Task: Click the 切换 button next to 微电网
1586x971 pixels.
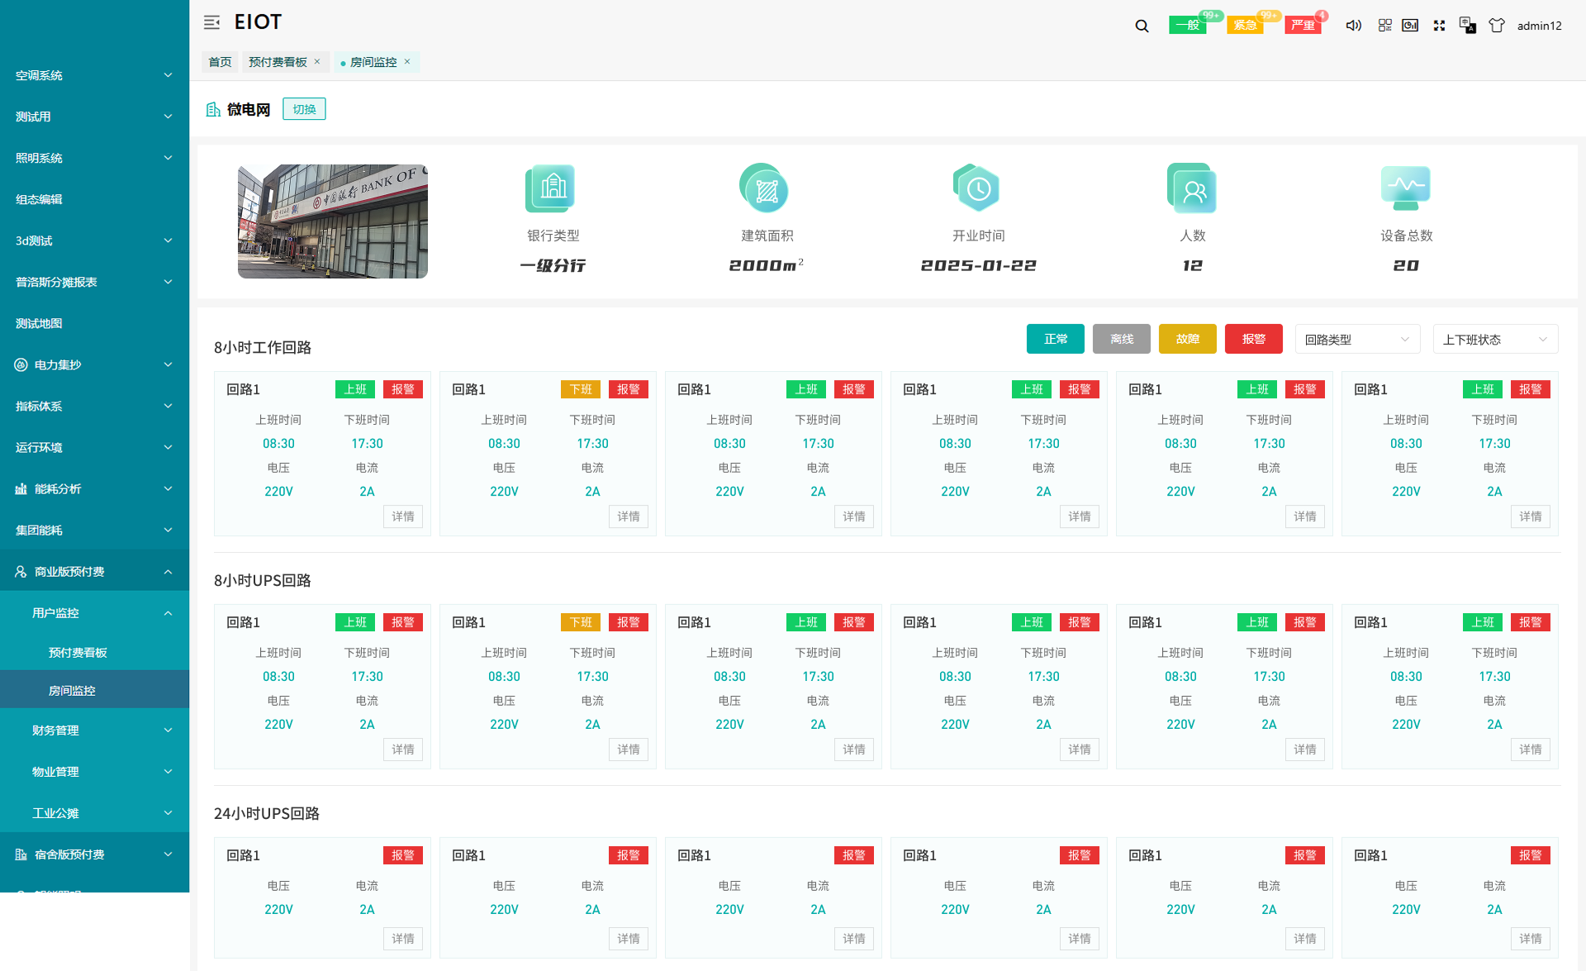Action: [304, 109]
